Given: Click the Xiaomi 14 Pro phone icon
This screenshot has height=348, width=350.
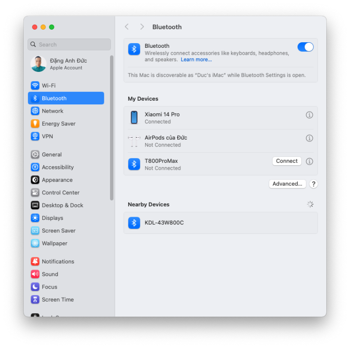Looking at the screenshot, I should pos(134,117).
